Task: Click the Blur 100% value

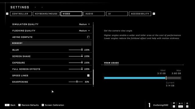Action: (x=87, y=50)
